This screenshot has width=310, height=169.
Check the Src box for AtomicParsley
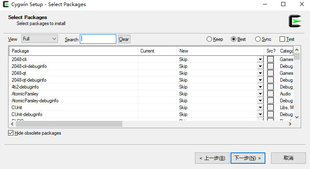tap(270, 94)
